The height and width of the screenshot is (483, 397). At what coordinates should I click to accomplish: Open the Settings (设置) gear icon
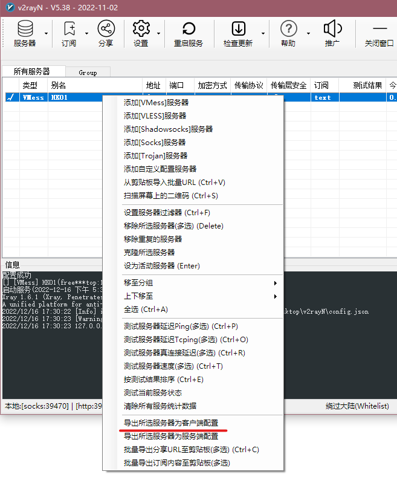(x=141, y=29)
